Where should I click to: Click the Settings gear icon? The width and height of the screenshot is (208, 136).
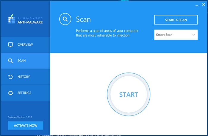click(10, 93)
